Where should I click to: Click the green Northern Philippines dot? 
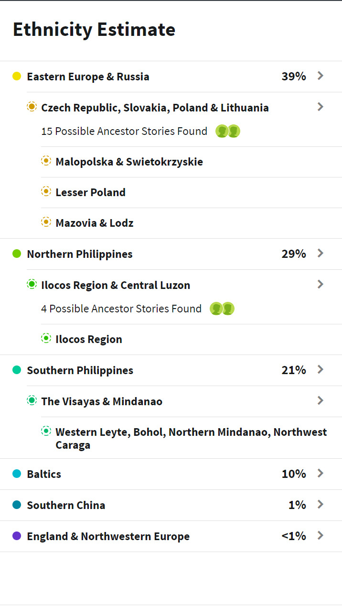[17, 254]
